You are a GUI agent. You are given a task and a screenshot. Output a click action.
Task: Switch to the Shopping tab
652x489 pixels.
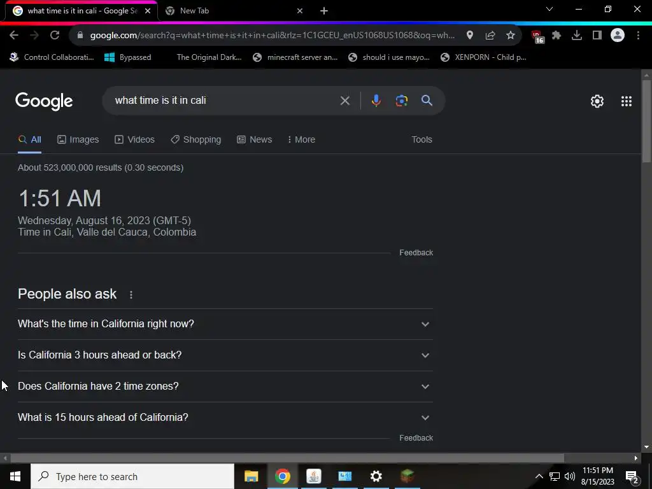point(196,139)
